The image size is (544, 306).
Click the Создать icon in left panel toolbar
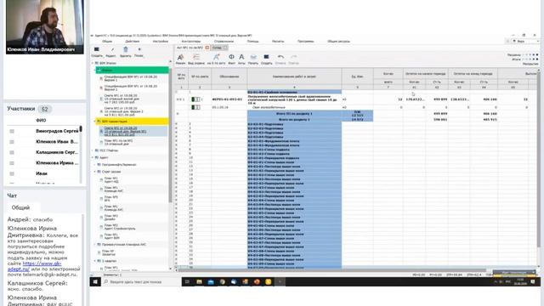tap(97, 49)
